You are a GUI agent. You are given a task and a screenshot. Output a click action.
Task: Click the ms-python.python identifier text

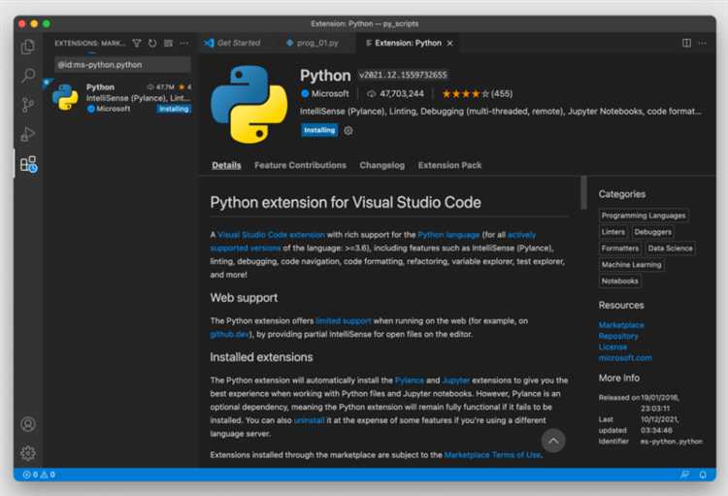(x=672, y=442)
